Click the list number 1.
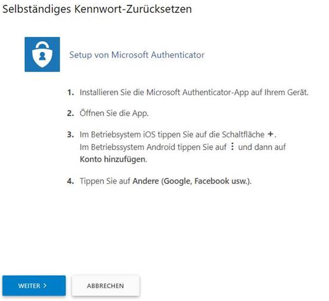329x301 pixels. pyautogui.click(x=71, y=93)
